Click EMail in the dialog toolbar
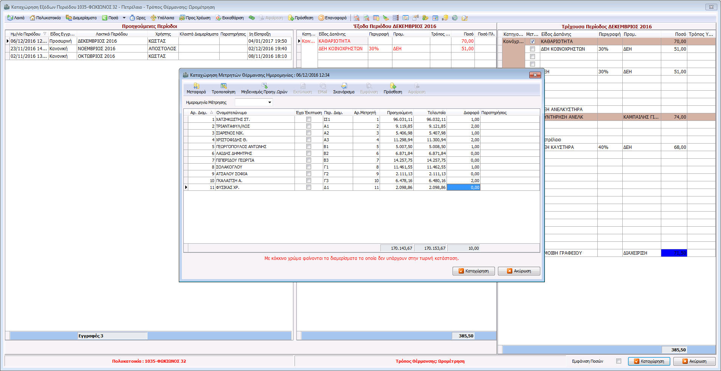This screenshot has width=721, height=371. (x=323, y=89)
